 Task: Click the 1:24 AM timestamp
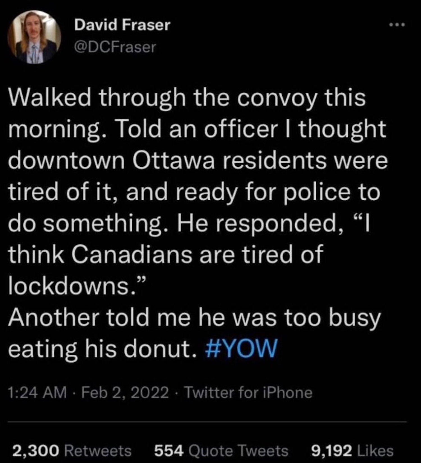38,392
